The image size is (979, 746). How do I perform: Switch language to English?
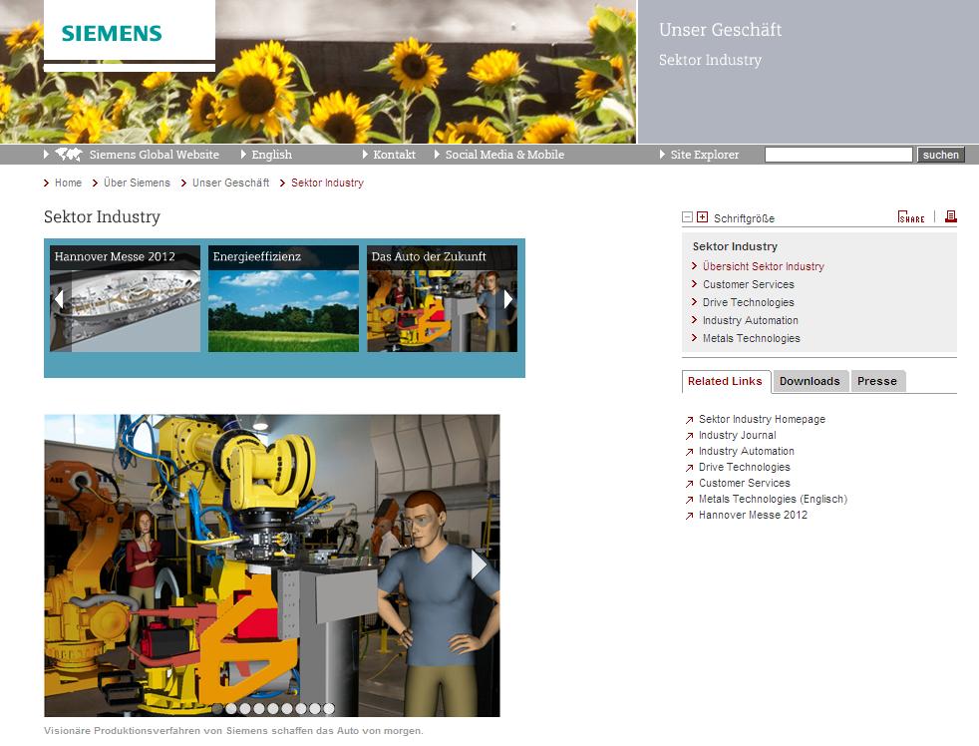[271, 155]
